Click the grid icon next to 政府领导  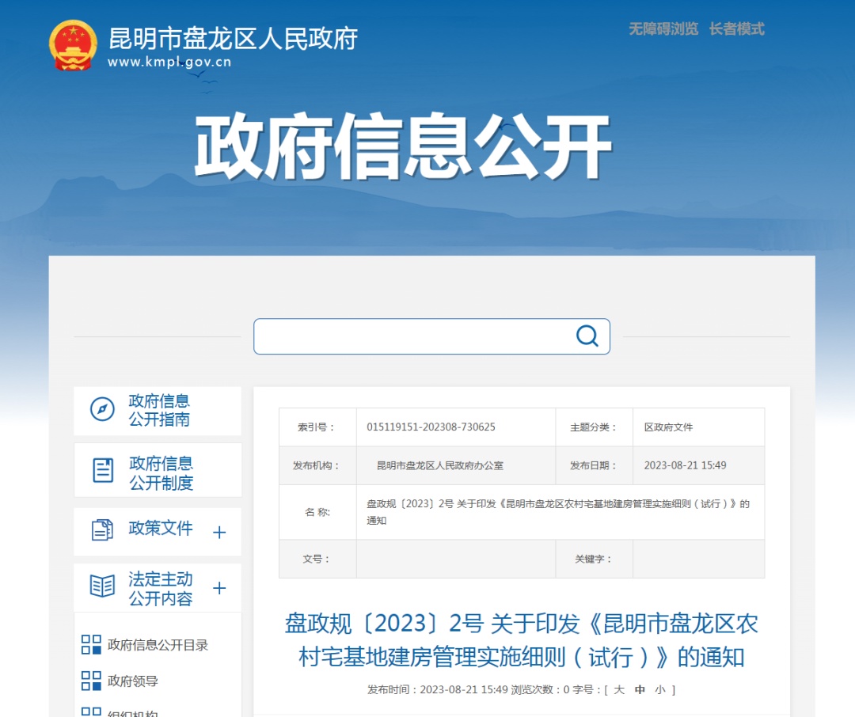pos(92,681)
